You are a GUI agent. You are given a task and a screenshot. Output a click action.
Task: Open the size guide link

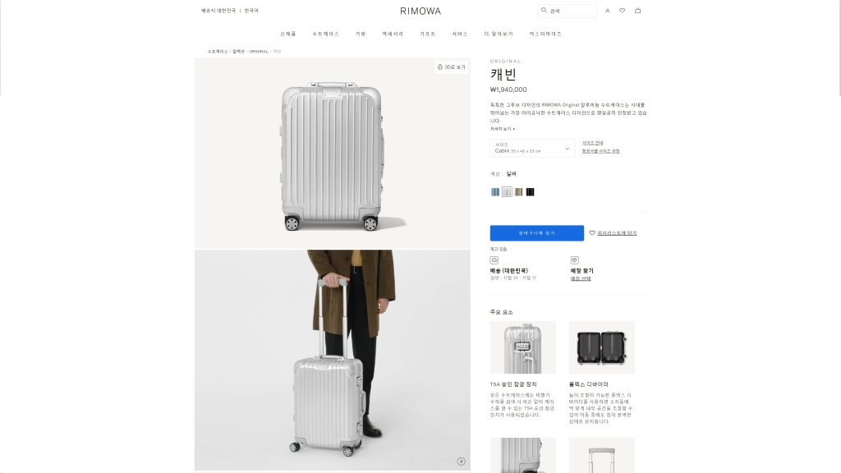click(593, 143)
